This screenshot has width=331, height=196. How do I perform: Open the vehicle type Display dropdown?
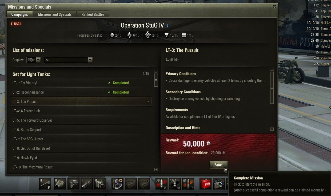click(34, 60)
